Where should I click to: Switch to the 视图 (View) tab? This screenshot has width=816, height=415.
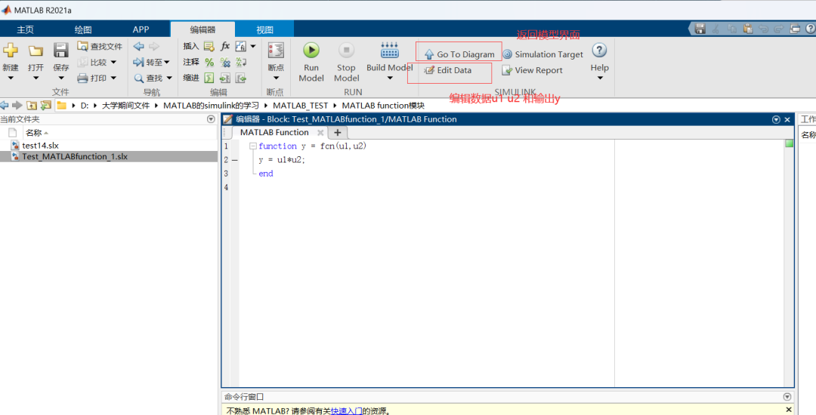pyautogui.click(x=264, y=29)
